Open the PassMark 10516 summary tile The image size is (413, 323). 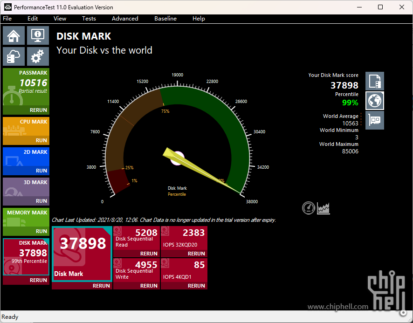[26, 87]
